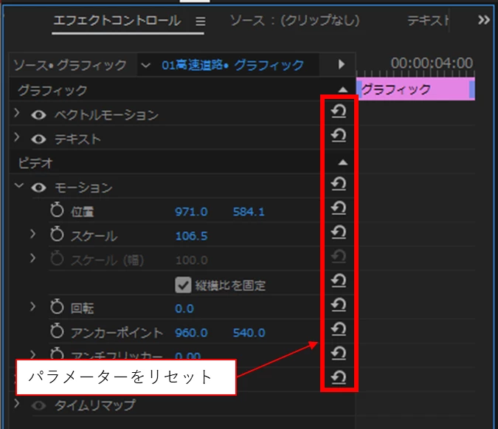Edit the 位置 Y value 584.1
The width and height of the screenshot is (498, 429).
[x=249, y=212]
